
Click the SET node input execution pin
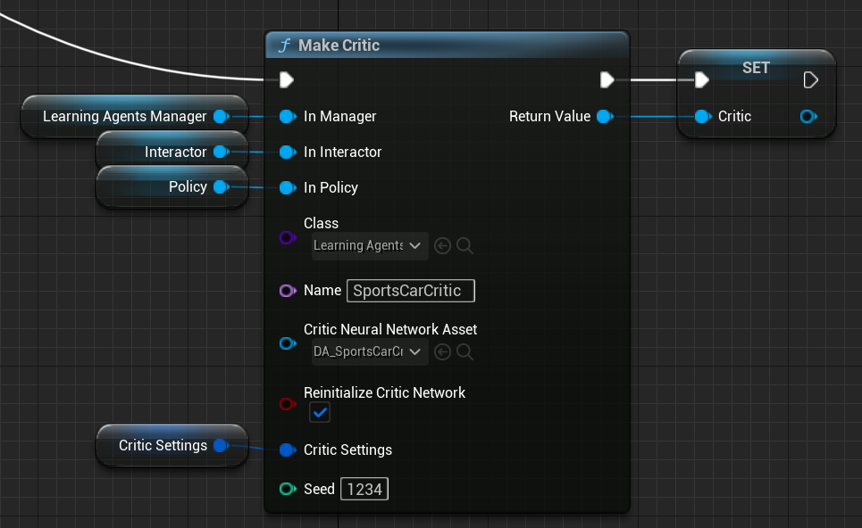[701, 80]
